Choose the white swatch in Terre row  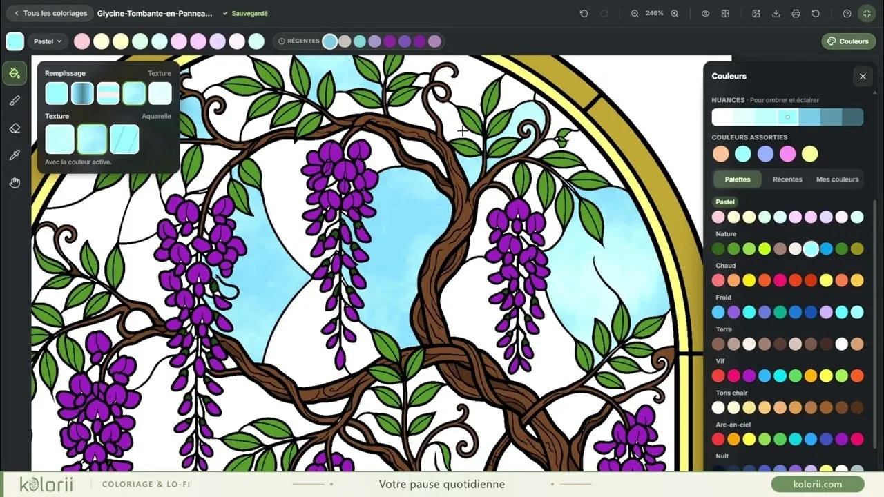click(x=841, y=344)
